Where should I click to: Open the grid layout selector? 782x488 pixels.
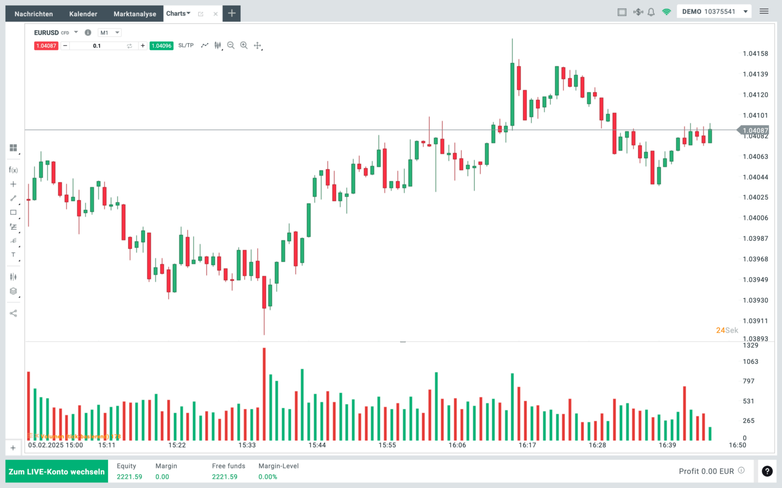point(13,148)
